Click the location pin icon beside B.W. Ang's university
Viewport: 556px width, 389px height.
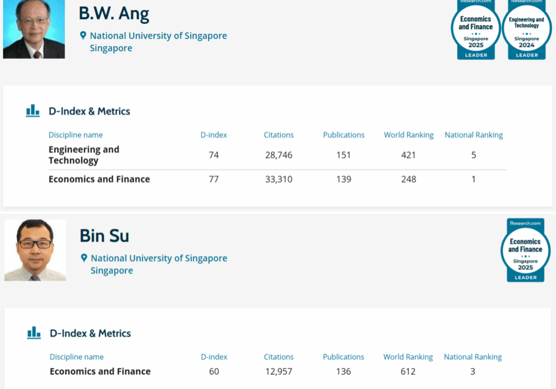pos(83,36)
